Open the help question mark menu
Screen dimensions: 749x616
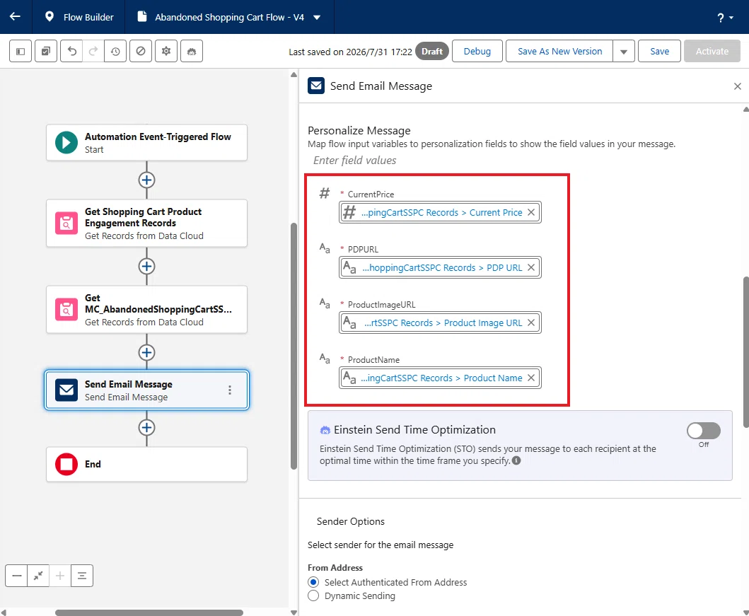725,18
